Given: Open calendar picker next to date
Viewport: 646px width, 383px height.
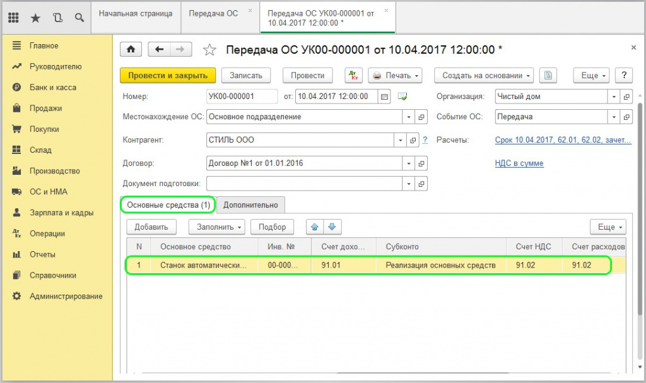Looking at the screenshot, I should (384, 97).
